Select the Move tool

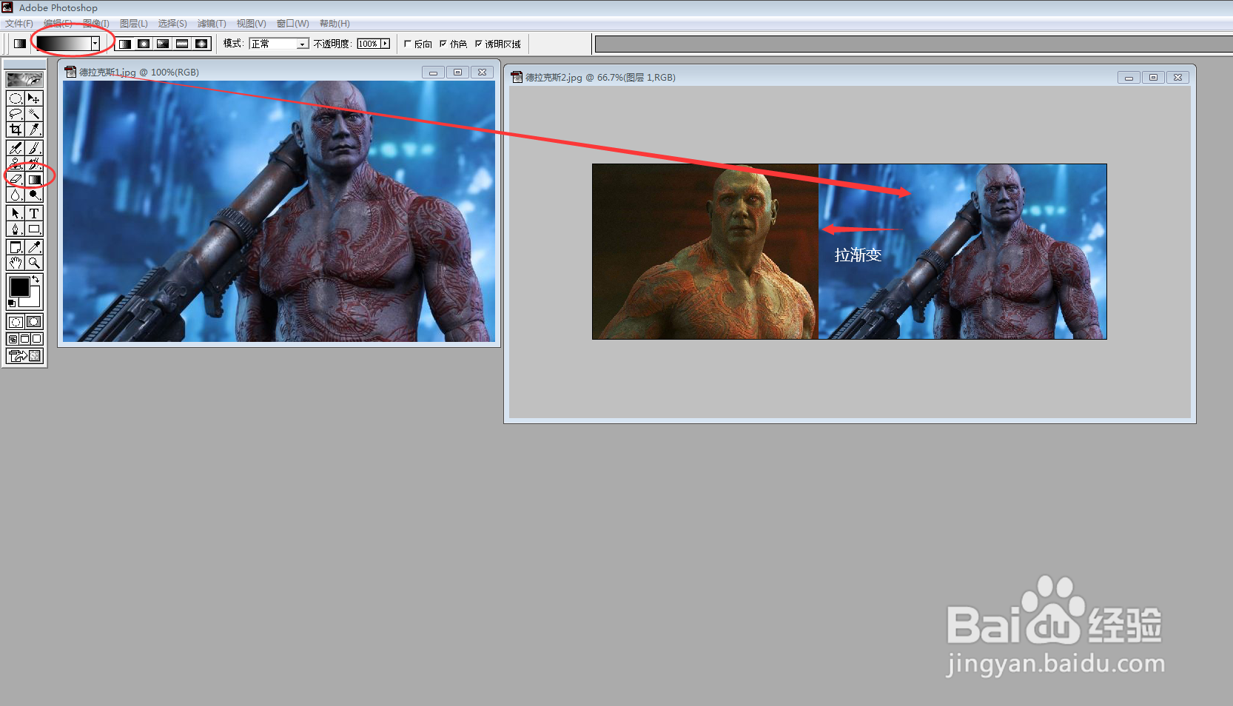coord(34,98)
